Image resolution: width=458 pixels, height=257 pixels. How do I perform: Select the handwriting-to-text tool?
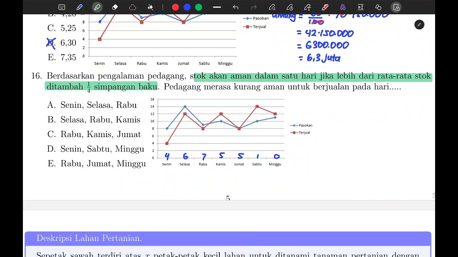click(x=307, y=7)
